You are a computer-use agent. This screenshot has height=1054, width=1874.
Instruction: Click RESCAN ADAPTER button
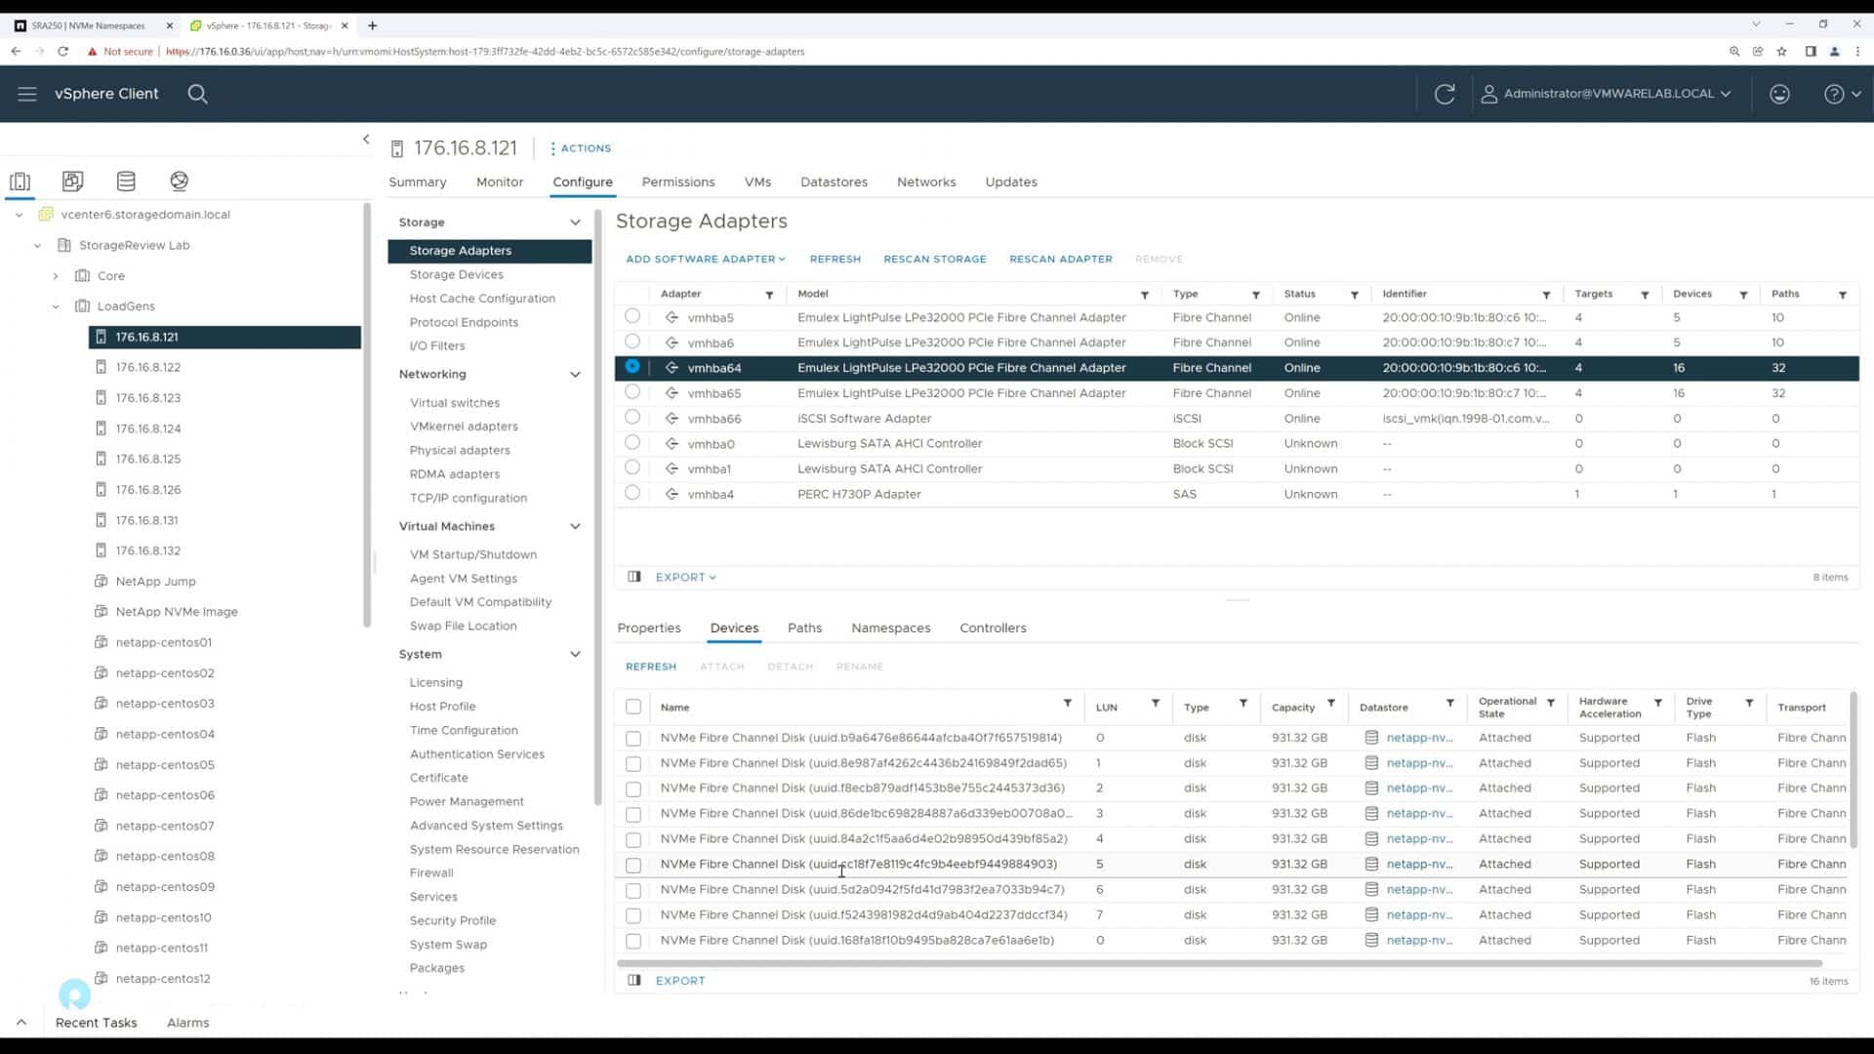(x=1060, y=260)
